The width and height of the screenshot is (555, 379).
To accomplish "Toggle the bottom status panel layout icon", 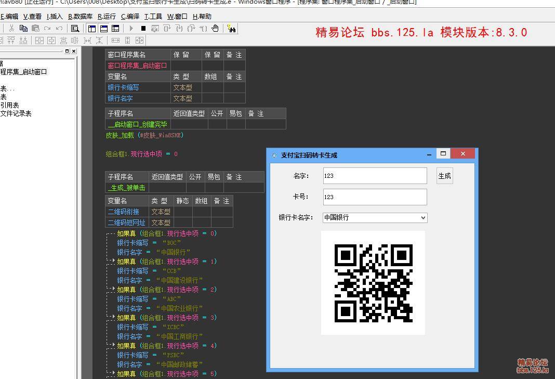I will [104, 29].
